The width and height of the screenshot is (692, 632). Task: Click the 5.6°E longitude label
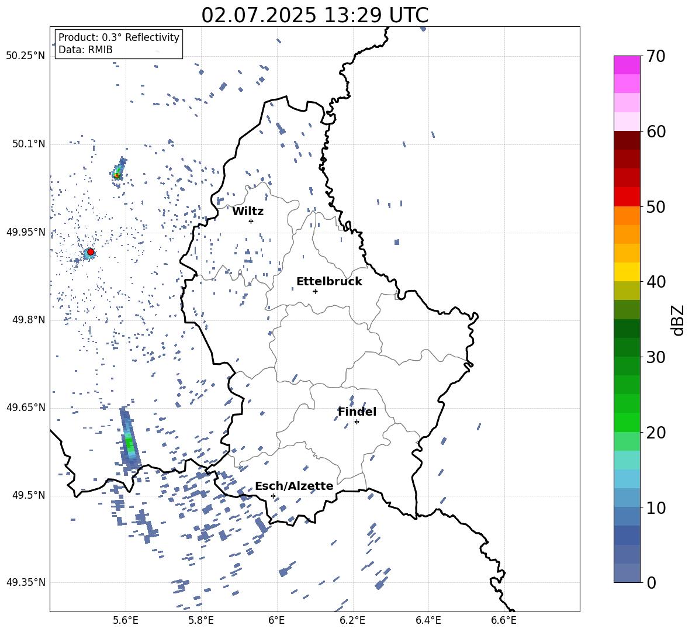pyautogui.click(x=126, y=620)
